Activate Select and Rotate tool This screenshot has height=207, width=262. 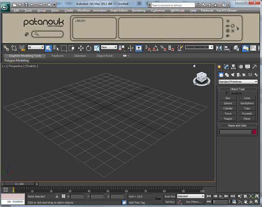pyautogui.click(x=89, y=48)
